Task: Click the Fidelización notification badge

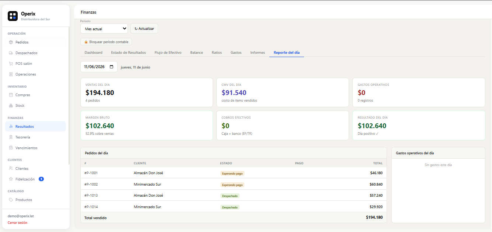Action: [x=41, y=179]
